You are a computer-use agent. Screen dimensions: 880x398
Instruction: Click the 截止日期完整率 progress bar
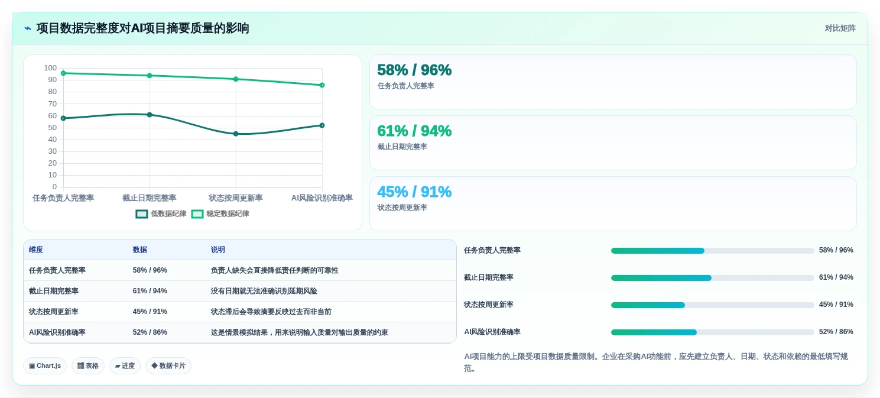coord(712,278)
